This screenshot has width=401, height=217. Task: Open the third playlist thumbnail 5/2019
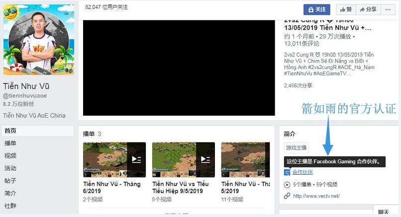tap(245, 159)
